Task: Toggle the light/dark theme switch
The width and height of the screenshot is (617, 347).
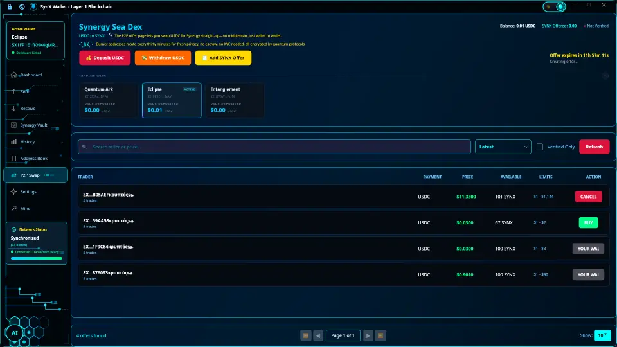Action: (x=555, y=6)
